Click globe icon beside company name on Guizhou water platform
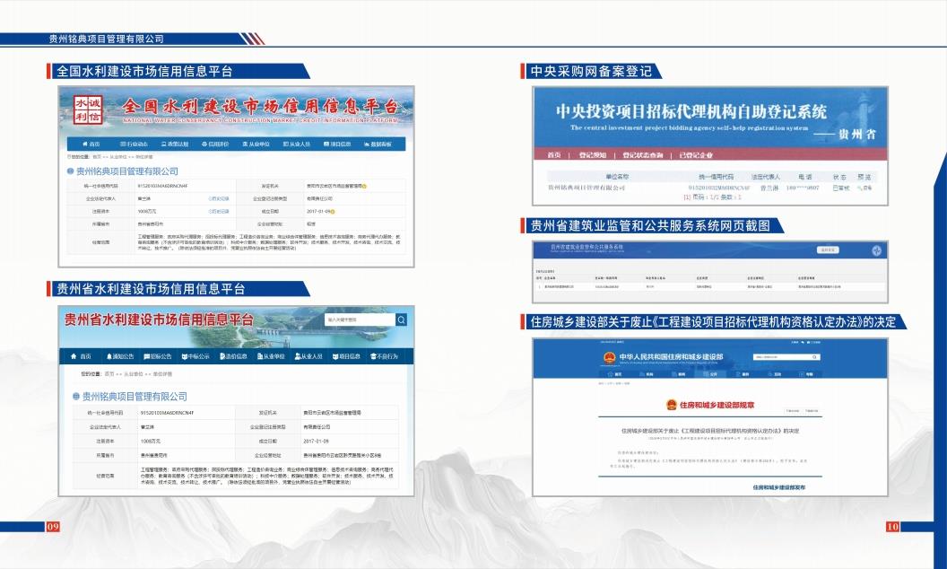This screenshot has width=947, height=569. click(x=76, y=397)
